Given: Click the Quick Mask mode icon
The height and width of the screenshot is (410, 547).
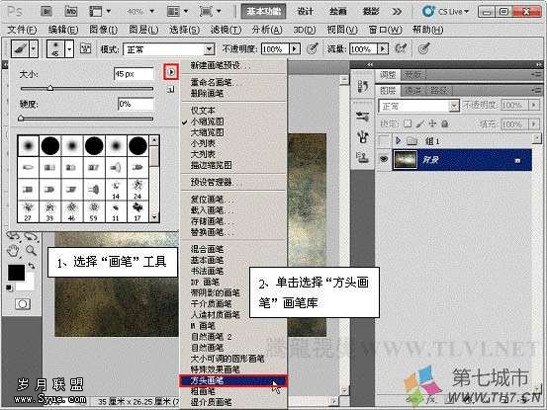Looking at the screenshot, I should [23, 303].
